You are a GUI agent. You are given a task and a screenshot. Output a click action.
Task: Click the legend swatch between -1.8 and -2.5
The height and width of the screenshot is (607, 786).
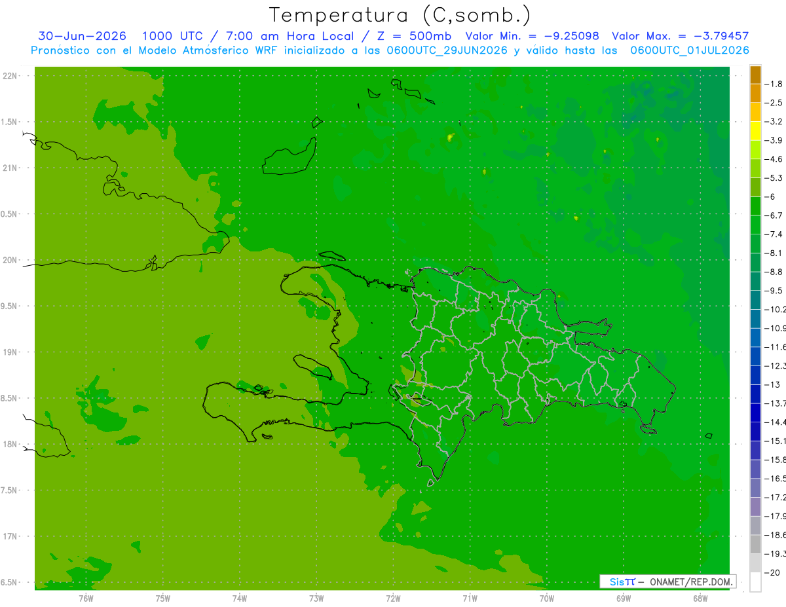click(755, 94)
